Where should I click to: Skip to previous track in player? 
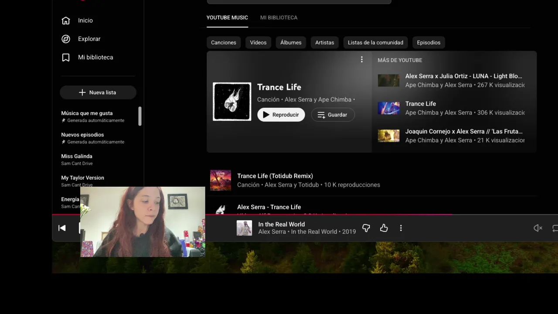[x=62, y=228]
